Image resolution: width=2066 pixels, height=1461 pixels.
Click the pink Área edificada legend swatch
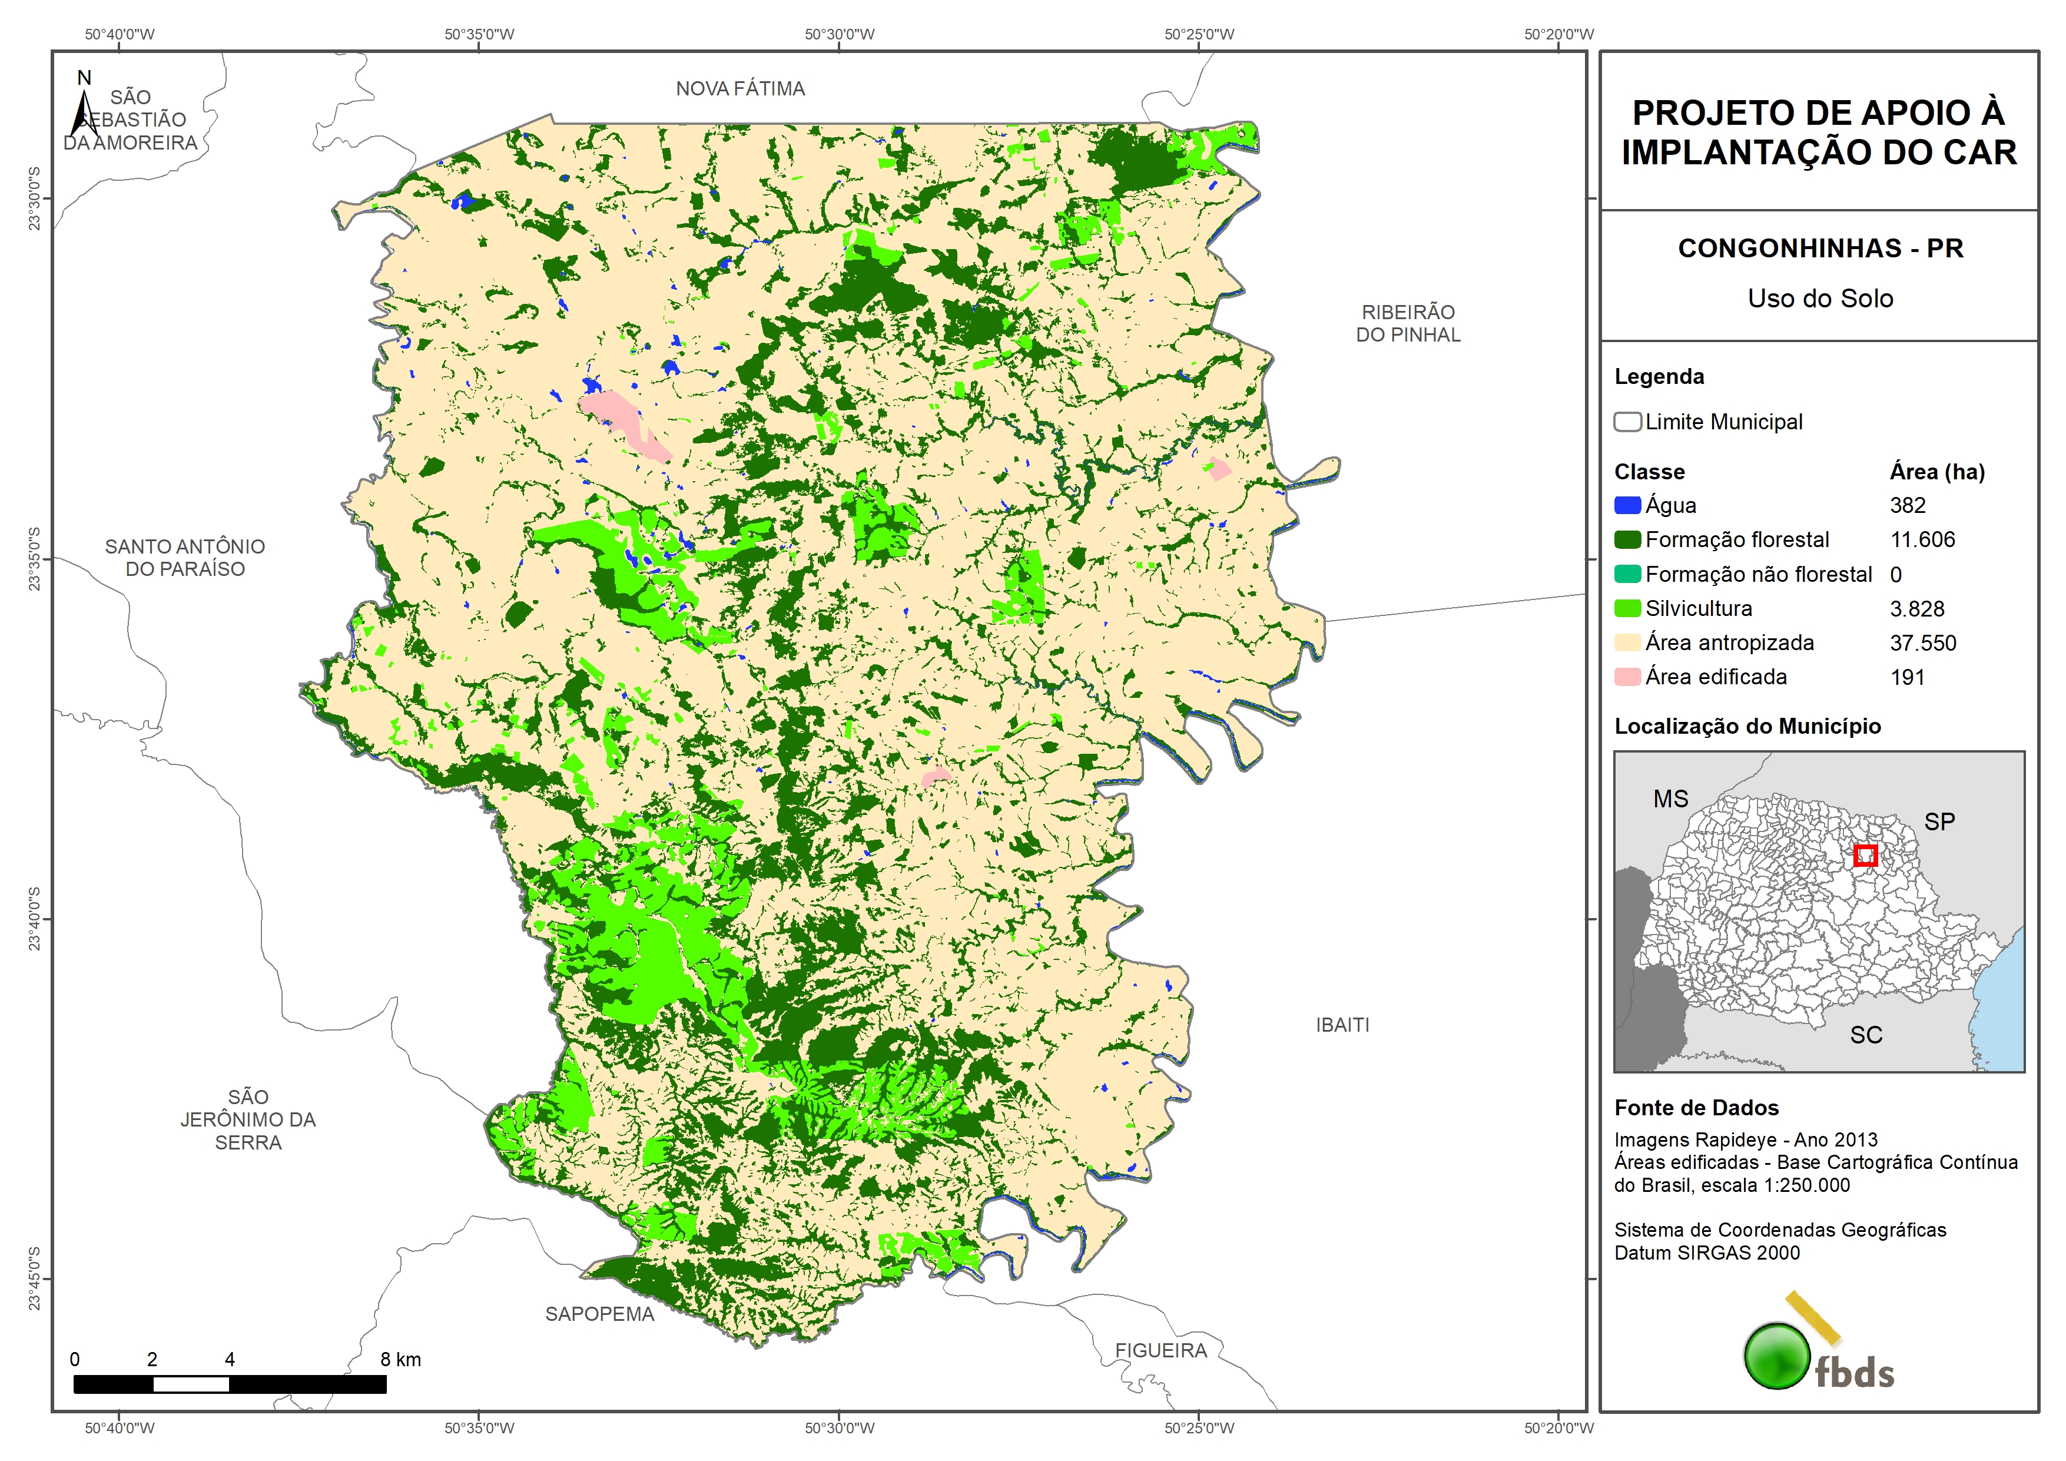(1627, 677)
